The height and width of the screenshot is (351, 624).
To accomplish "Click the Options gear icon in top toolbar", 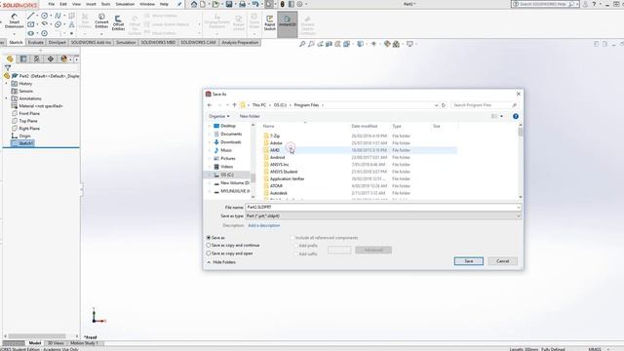I will pos(299,4).
